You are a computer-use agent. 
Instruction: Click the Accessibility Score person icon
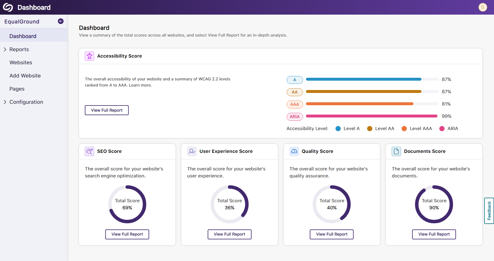[x=89, y=56]
